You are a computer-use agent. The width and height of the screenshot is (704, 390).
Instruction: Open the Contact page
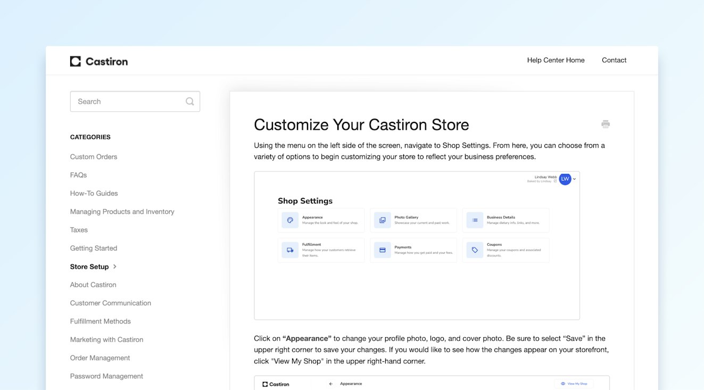pyautogui.click(x=614, y=60)
